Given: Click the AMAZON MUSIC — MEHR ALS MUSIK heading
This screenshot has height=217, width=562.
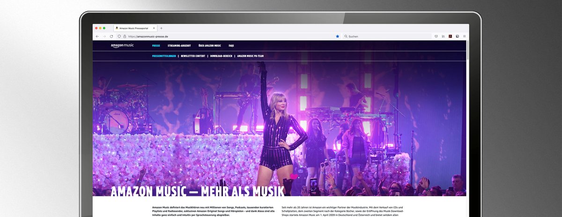Looking at the screenshot, I should [x=197, y=191].
